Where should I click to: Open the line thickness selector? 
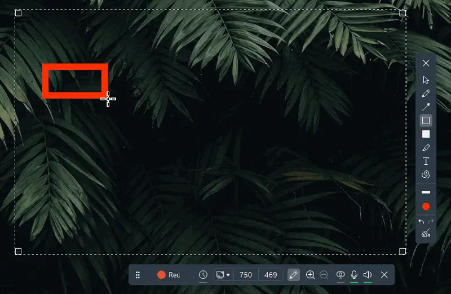(426, 192)
